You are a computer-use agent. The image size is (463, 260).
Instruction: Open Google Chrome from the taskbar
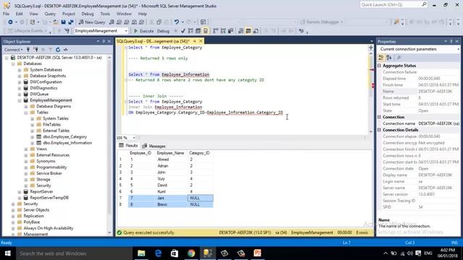coord(191,253)
